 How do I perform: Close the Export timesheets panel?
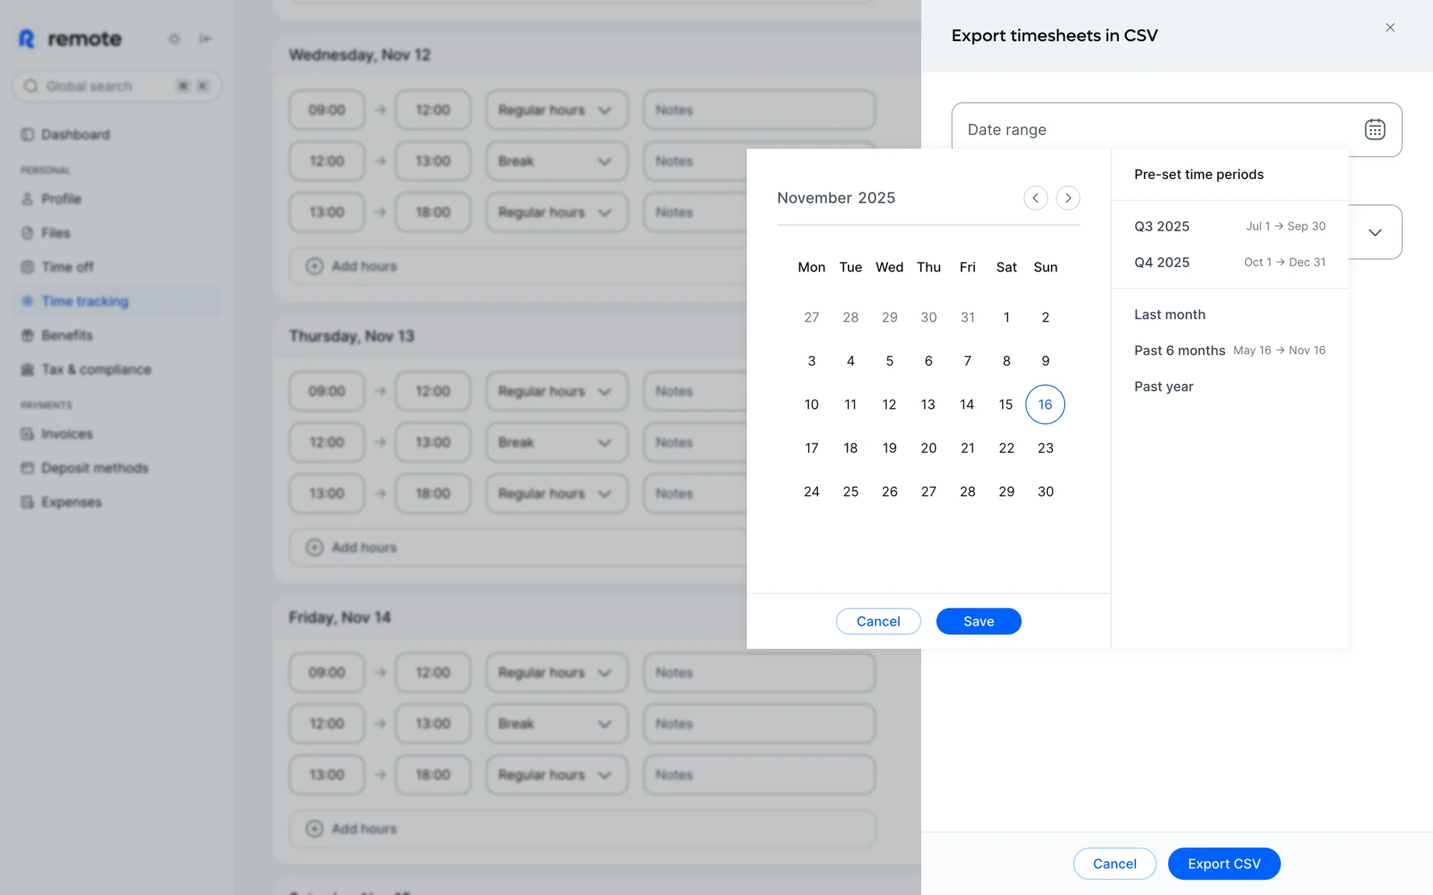1390,28
